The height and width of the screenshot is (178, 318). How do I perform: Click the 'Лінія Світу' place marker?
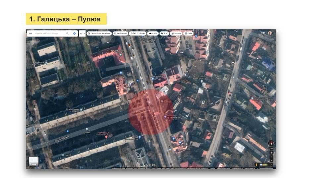[139, 137]
